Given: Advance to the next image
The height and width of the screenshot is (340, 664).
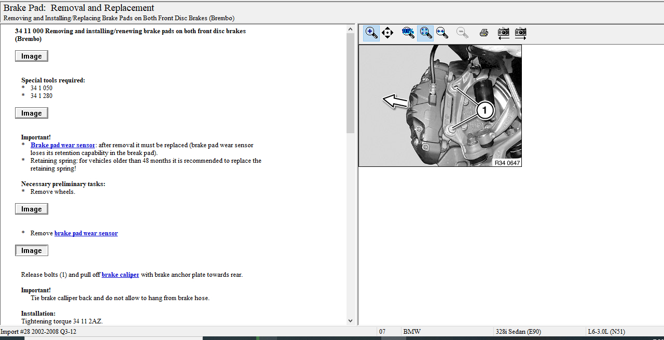Looking at the screenshot, I should pyautogui.click(x=521, y=33).
